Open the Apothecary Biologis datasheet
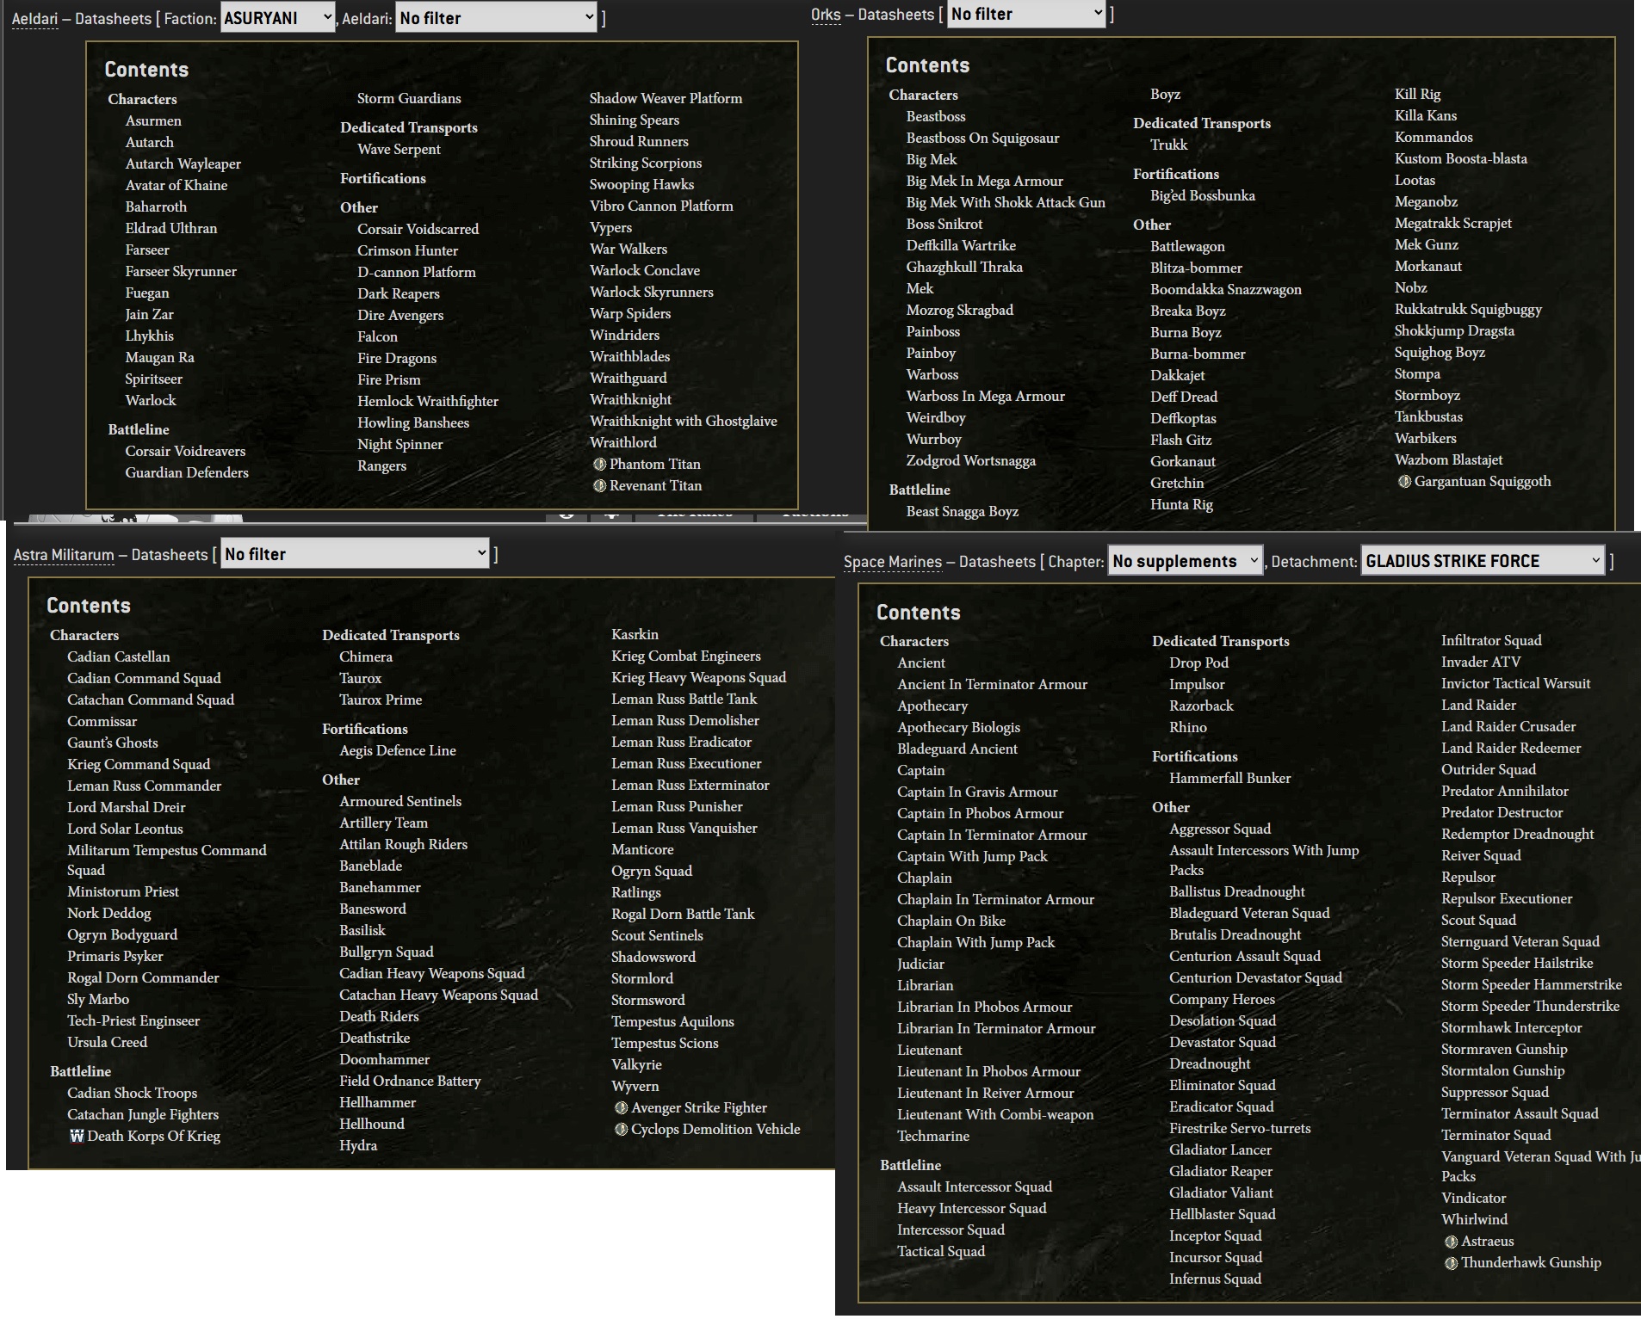This screenshot has width=1641, height=1319. [958, 727]
